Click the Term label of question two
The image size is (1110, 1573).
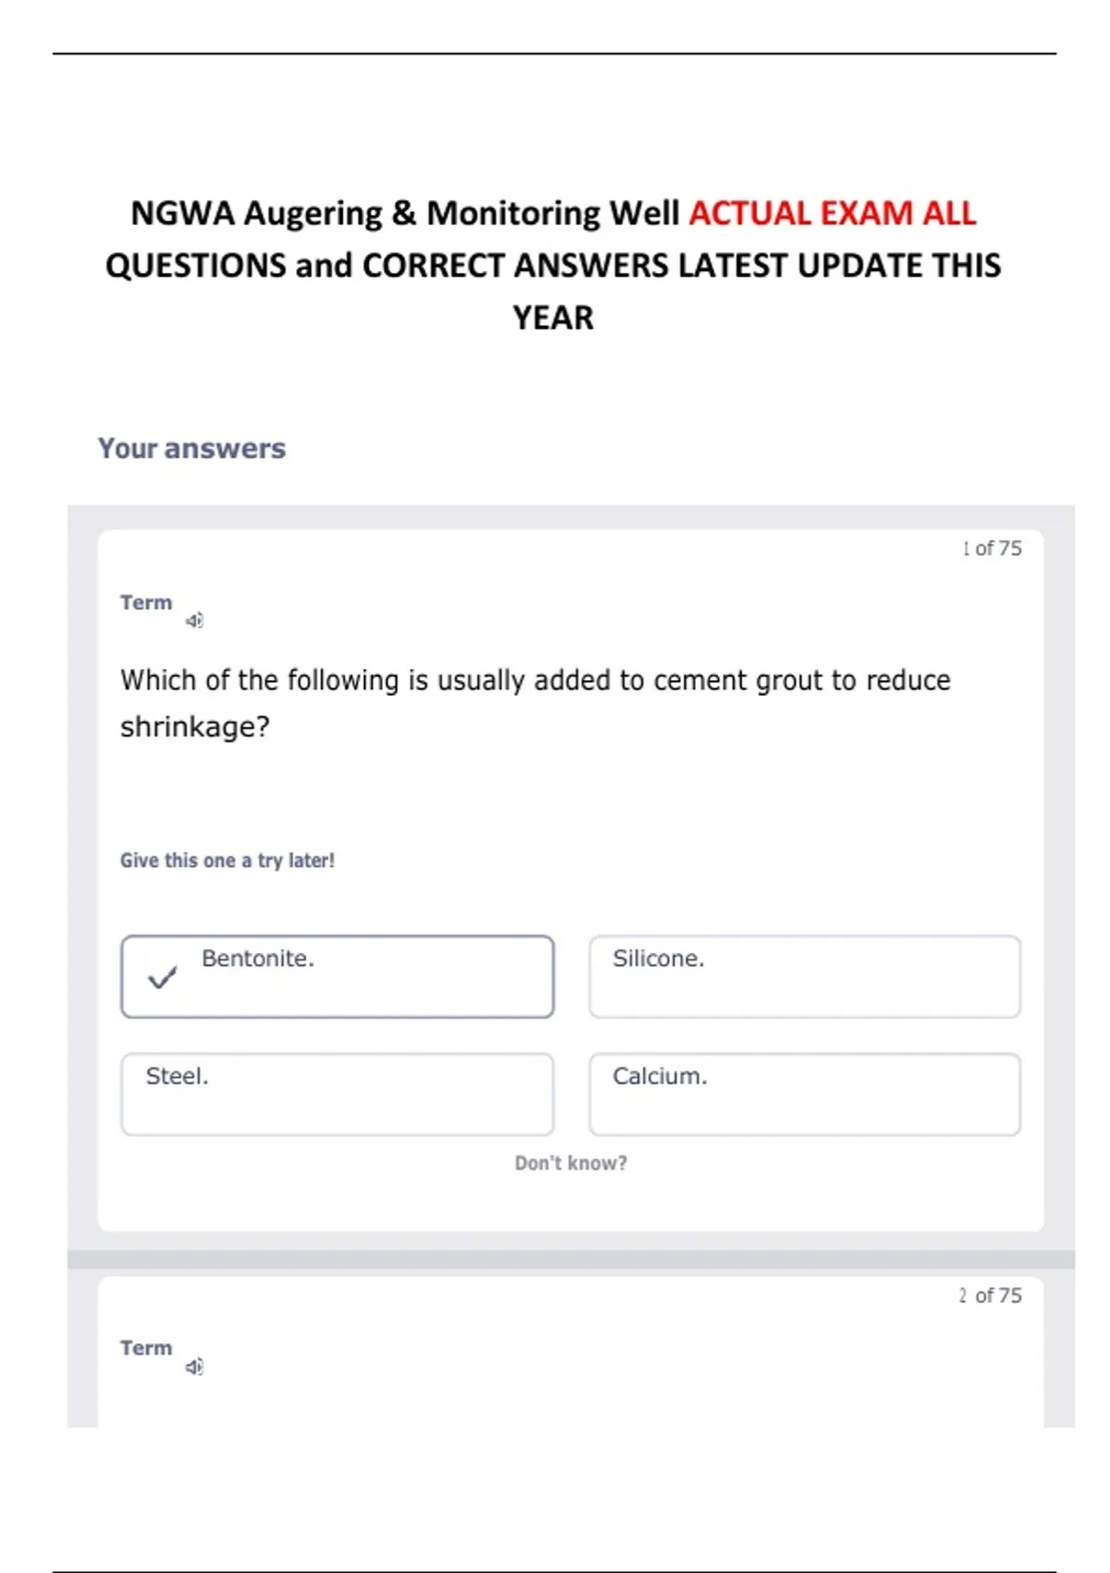(146, 1348)
